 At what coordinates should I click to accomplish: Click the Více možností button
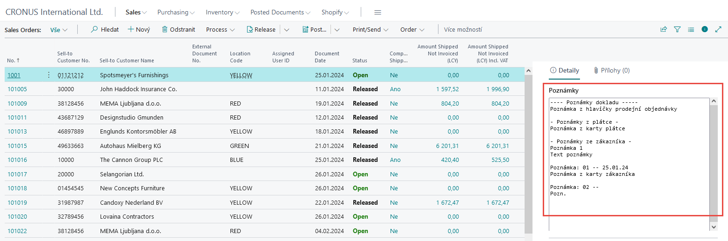click(x=463, y=30)
